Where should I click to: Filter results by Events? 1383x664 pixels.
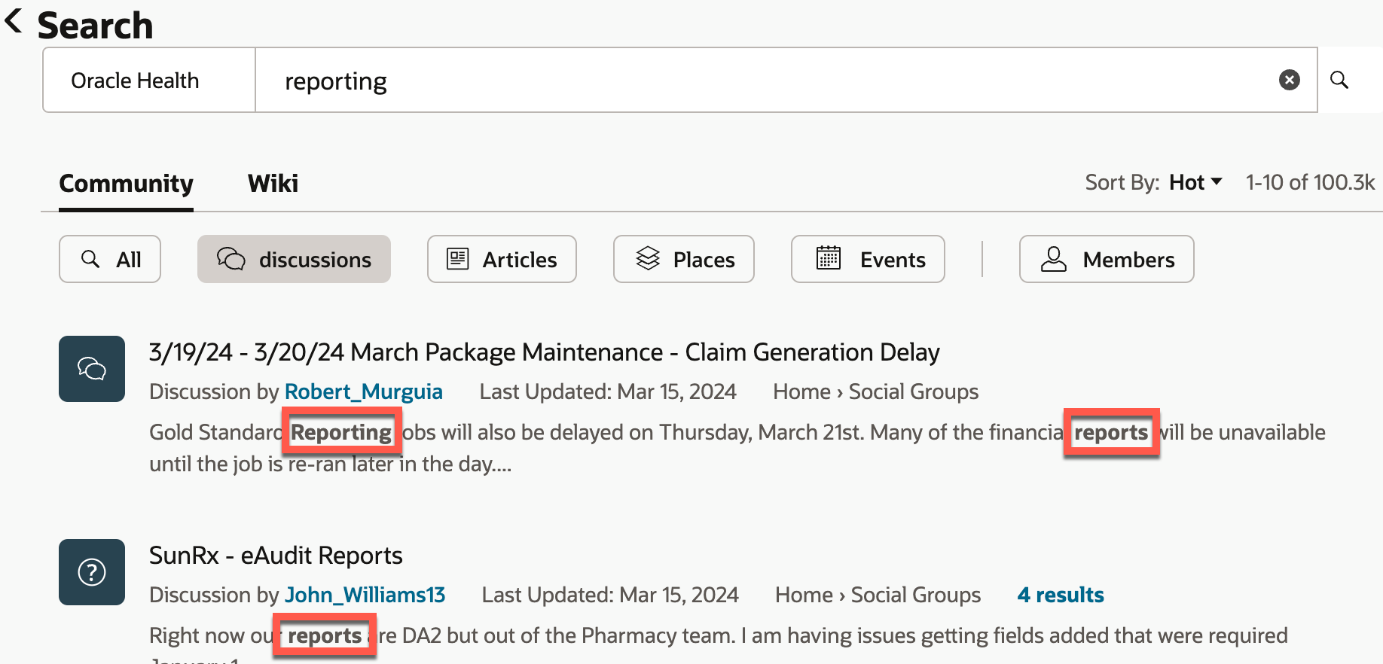pos(868,259)
